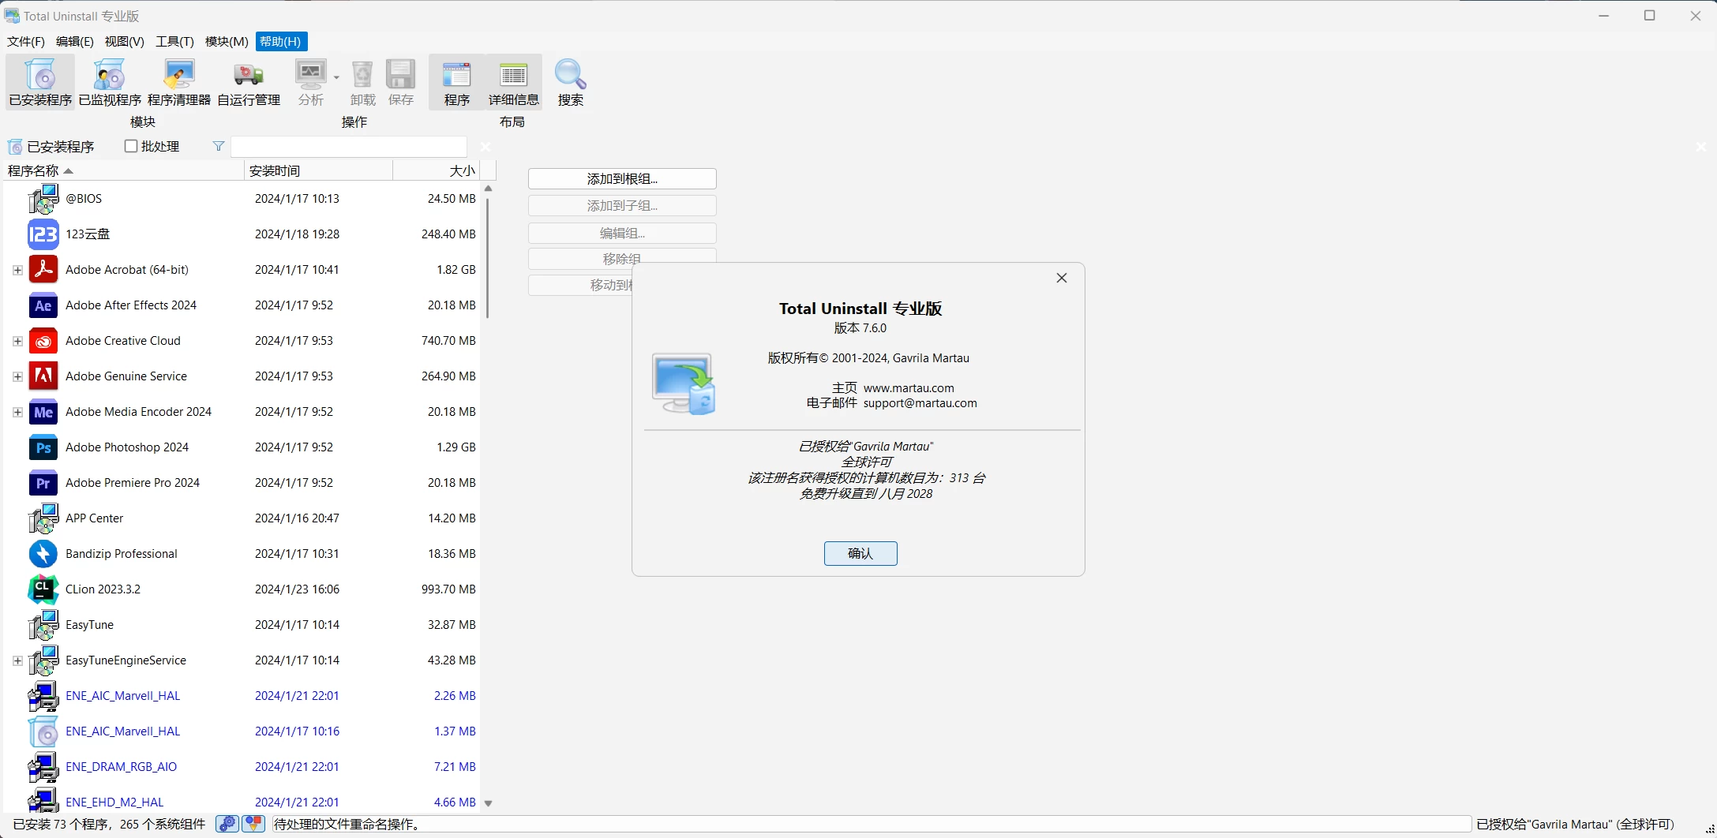The width and height of the screenshot is (1717, 838).
Task: Confirm the About dialog with 确认
Action: [x=860, y=554]
